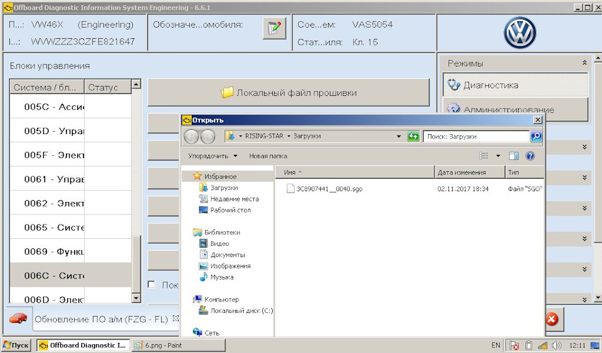Sort by Дата изменения column header
Image resolution: width=602 pixels, height=353 pixels.
click(x=470, y=172)
